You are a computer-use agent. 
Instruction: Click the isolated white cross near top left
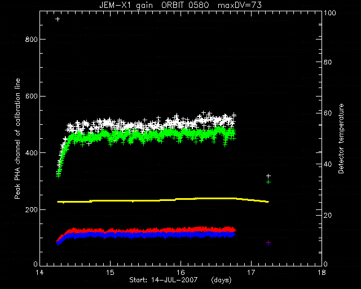(x=58, y=19)
